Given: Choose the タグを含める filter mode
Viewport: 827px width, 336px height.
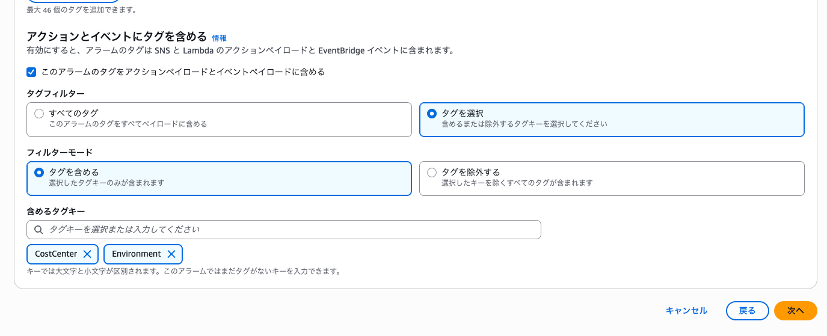Looking at the screenshot, I should click(x=39, y=173).
